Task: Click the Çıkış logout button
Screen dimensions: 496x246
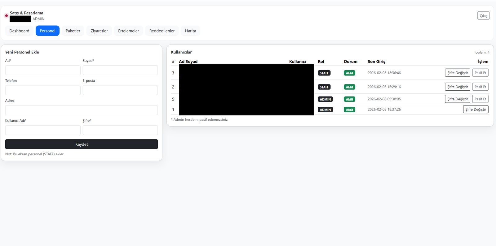Action: (x=483, y=16)
